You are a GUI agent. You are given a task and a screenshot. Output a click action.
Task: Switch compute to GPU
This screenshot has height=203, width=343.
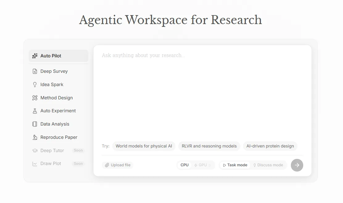pos(203,165)
